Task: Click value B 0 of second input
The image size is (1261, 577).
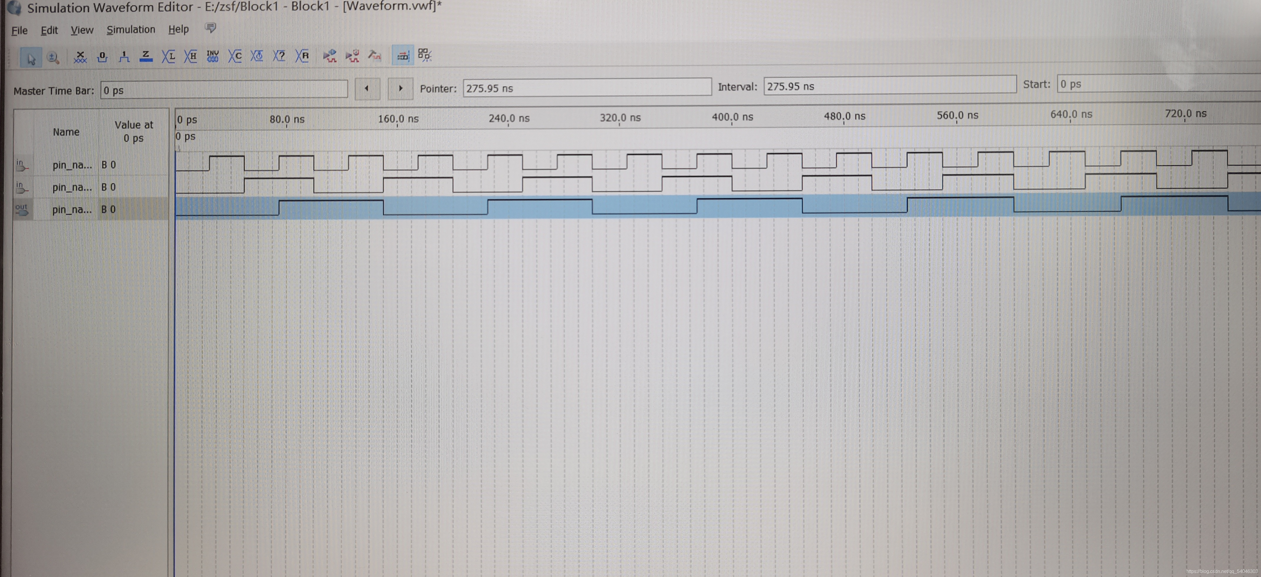Action: [x=109, y=187]
